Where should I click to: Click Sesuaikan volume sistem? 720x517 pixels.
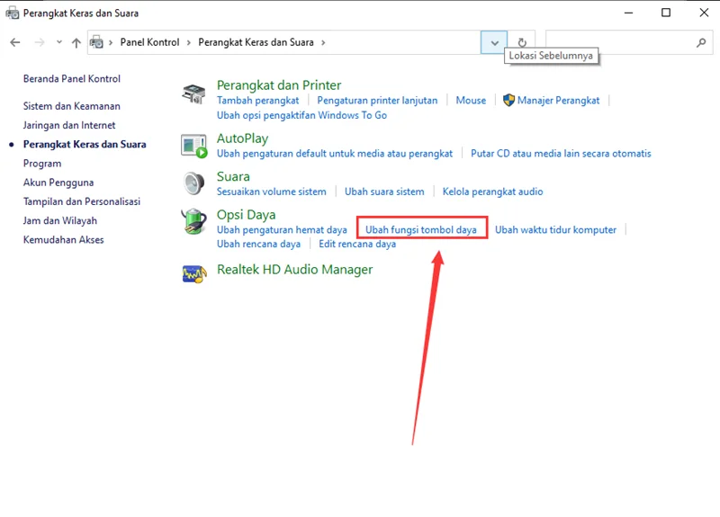272,192
